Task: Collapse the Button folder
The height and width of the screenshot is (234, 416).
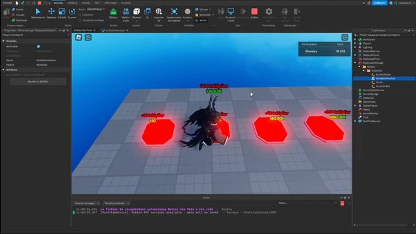Action: tap(360, 67)
